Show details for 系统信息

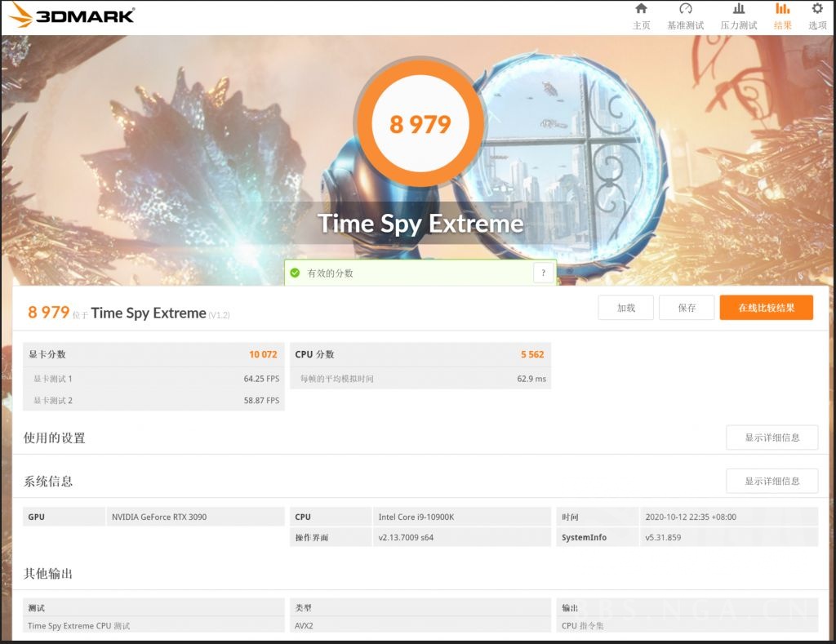pos(772,482)
